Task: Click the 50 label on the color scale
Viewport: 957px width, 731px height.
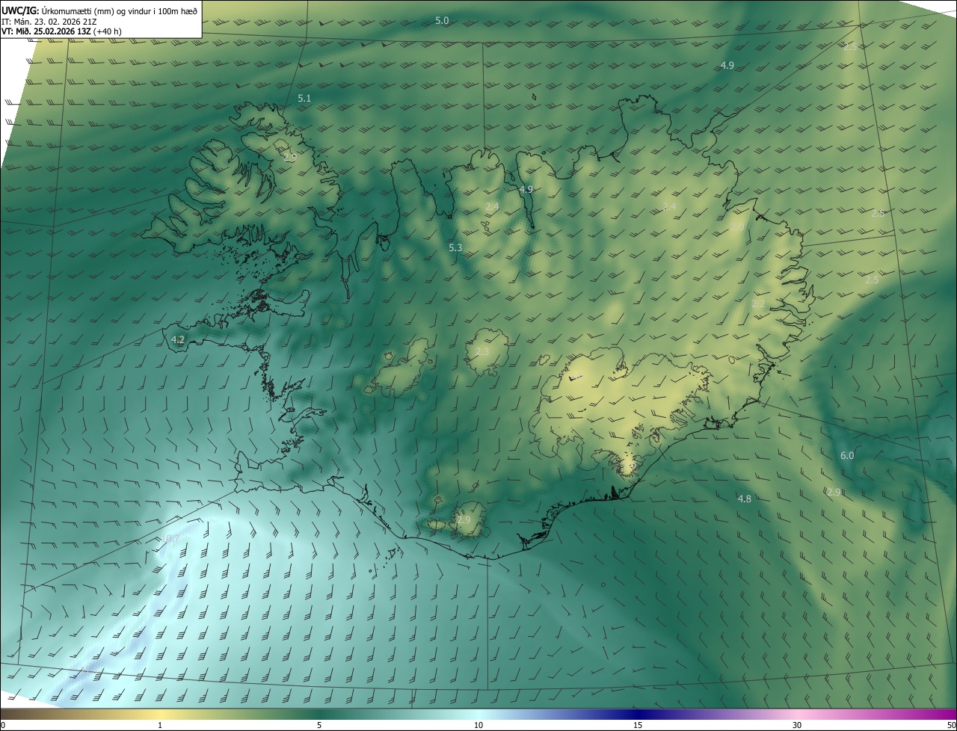Action: 951,725
